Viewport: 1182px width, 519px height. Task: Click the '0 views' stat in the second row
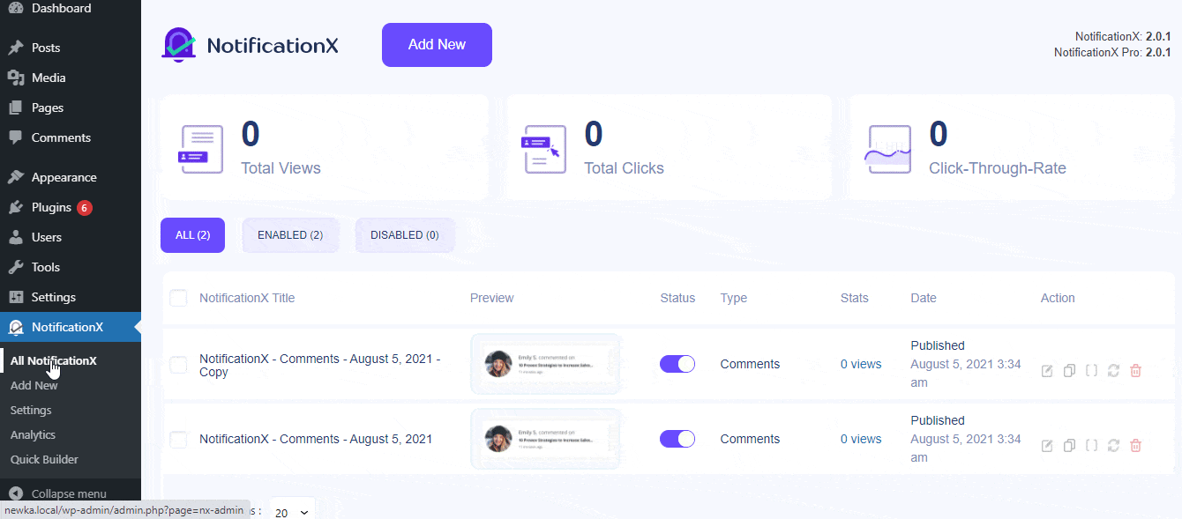point(861,439)
